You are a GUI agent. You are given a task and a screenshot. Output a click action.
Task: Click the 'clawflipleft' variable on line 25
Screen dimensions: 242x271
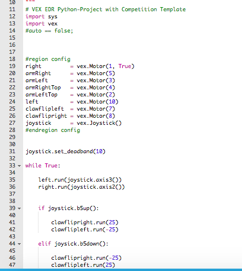click(x=44, y=109)
